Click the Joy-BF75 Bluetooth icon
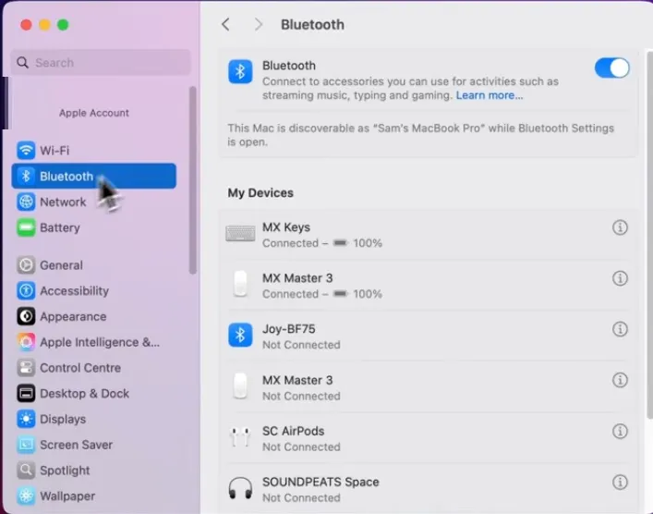Image resolution: width=653 pixels, height=514 pixels. click(x=240, y=336)
